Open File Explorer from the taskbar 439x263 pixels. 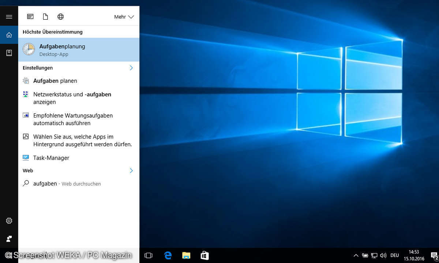(x=186, y=255)
